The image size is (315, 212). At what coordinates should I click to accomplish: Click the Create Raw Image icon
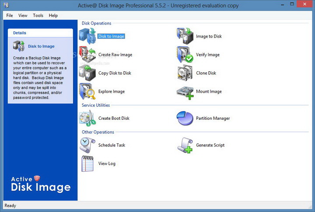(x=87, y=54)
